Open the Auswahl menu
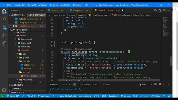 click(32, 5)
